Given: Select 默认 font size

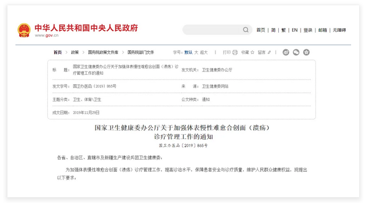Looking at the screenshot, I should coord(188,52).
